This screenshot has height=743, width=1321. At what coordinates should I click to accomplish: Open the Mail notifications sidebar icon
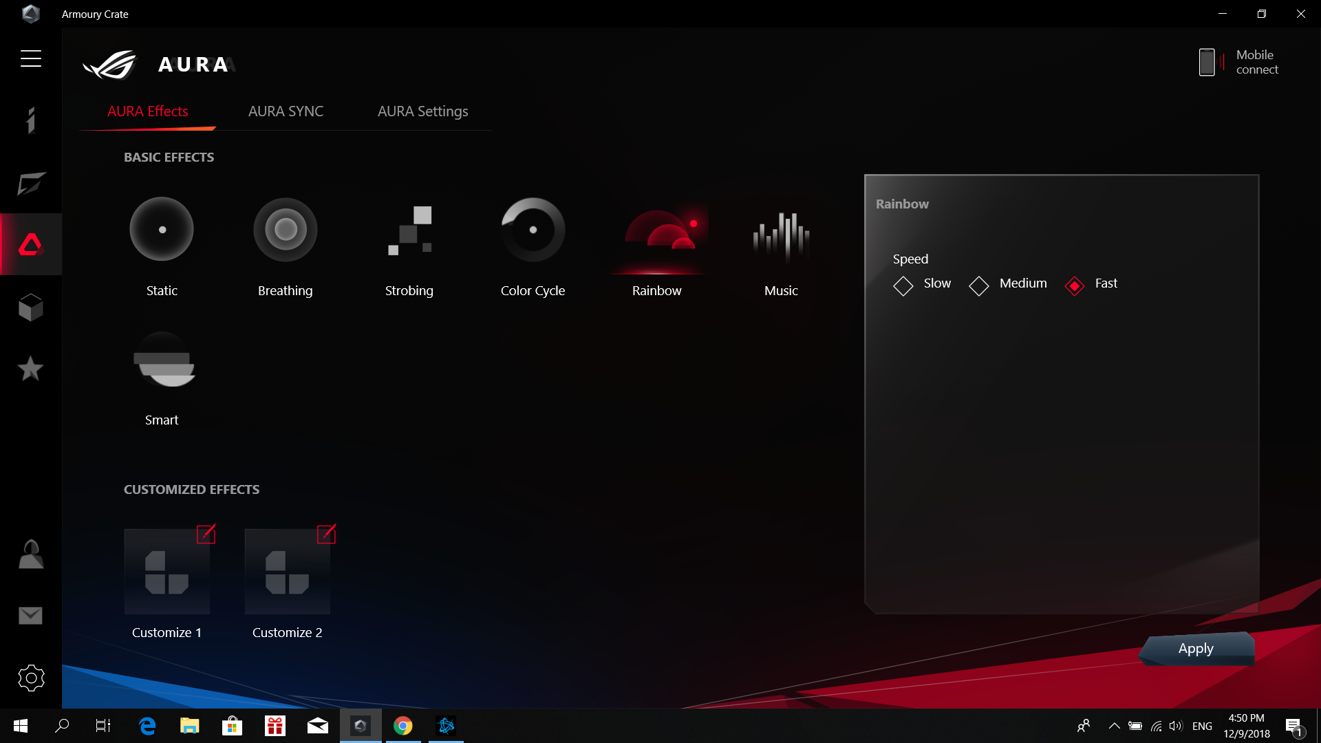(x=31, y=616)
